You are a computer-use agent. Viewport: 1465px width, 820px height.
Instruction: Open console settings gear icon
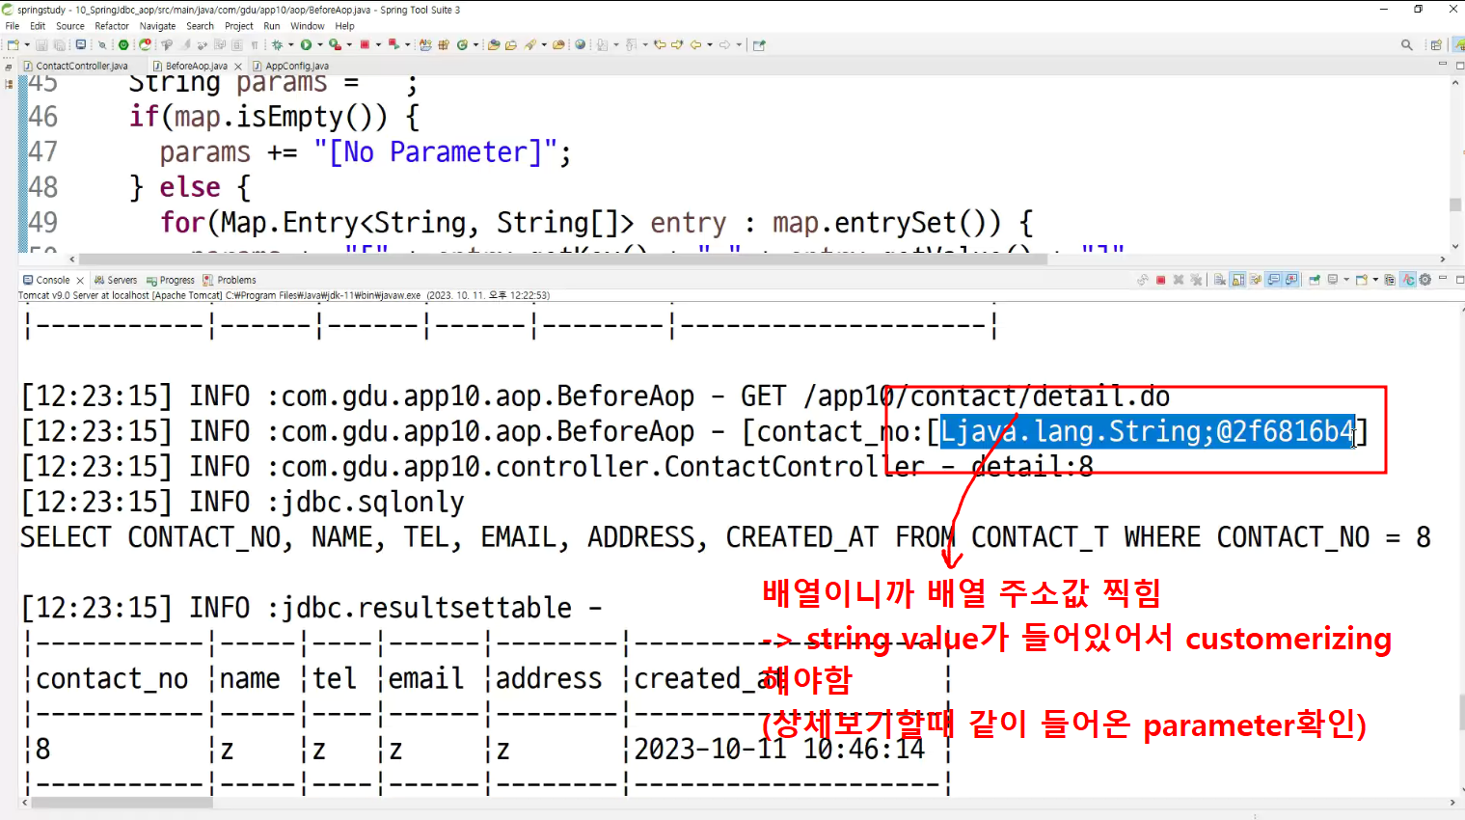point(1424,280)
